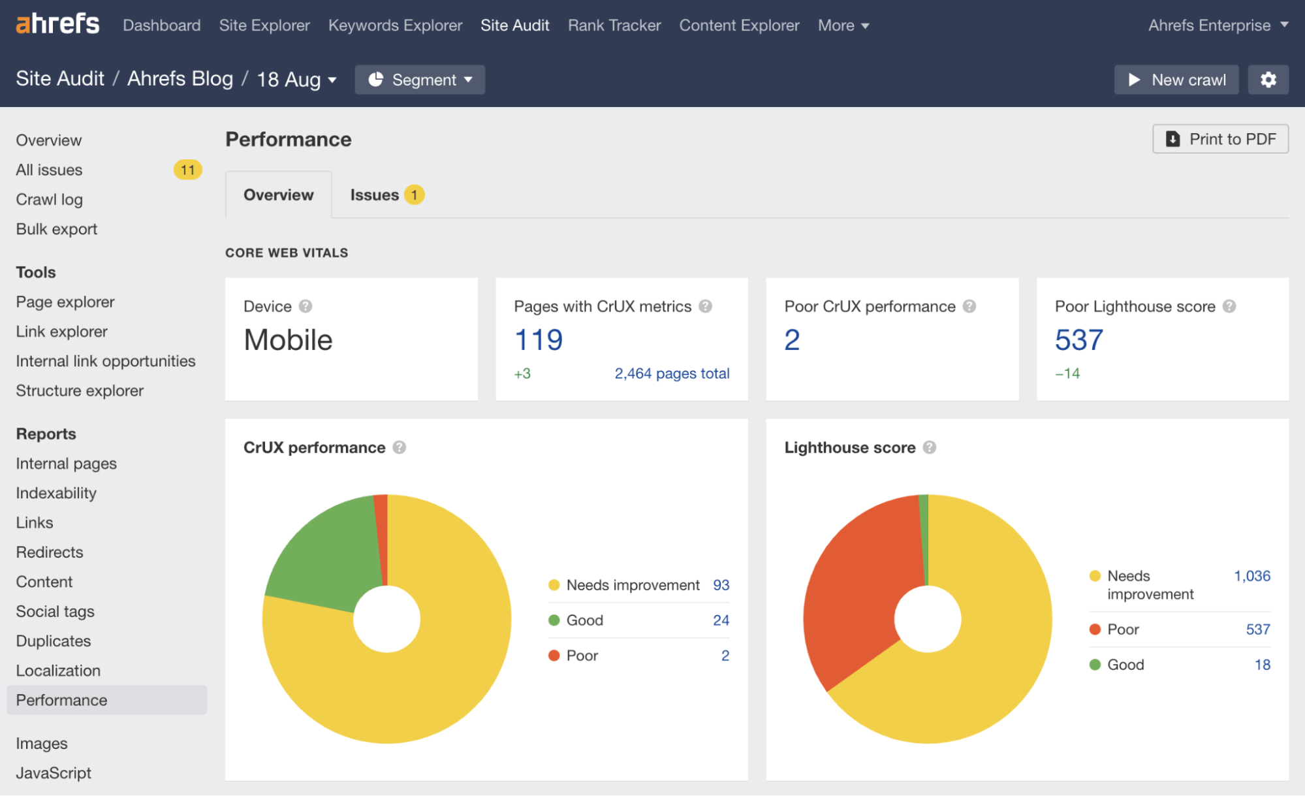1305x796 pixels.
Task: Click the Poor legend dot in Lighthouse chart
Action: point(1095,629)
